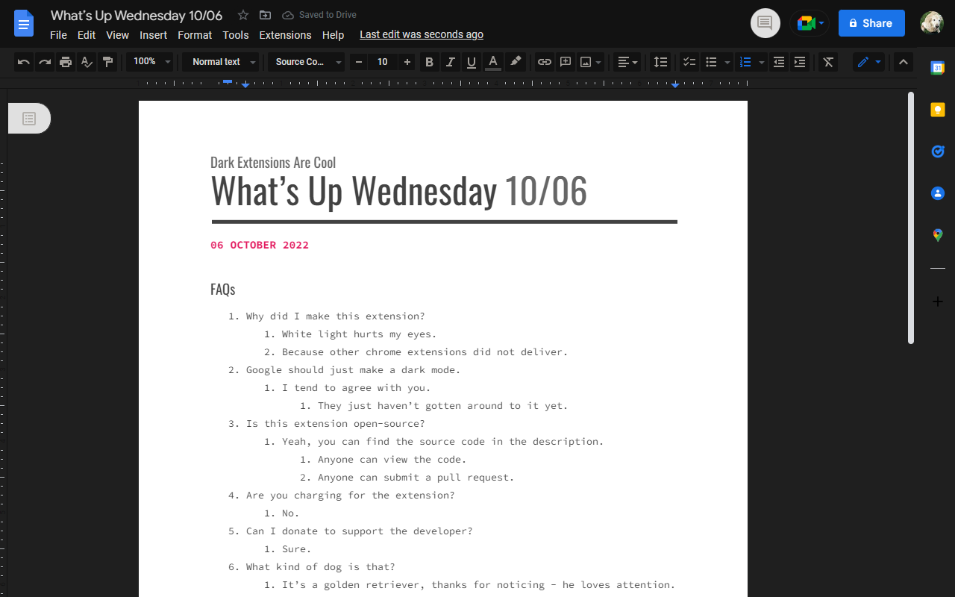This screenshot has width=955, height=597.
Task: Click the Last edit was seconds ago link
Action: pyautogui.click(x=421, y=34)
